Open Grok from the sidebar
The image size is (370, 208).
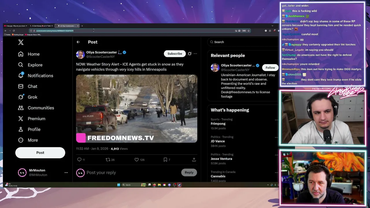point(28,97)
